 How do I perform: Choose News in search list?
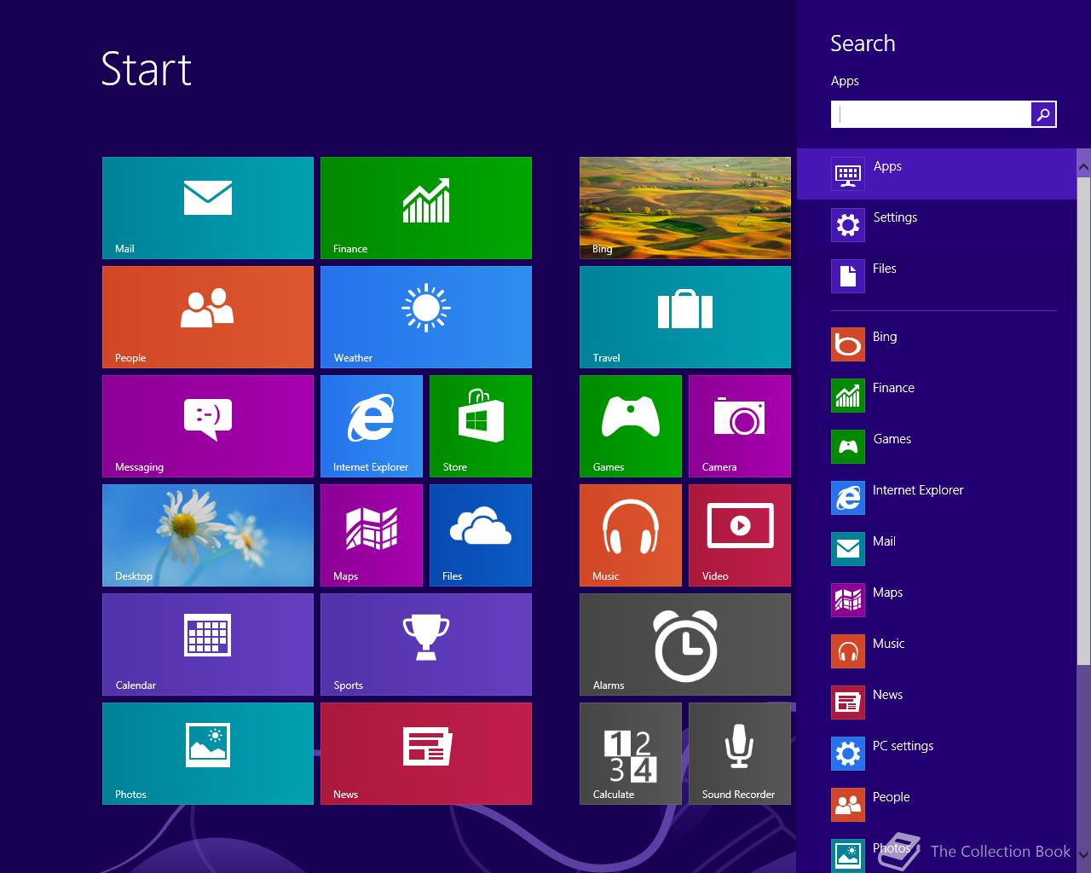point(937,702)
